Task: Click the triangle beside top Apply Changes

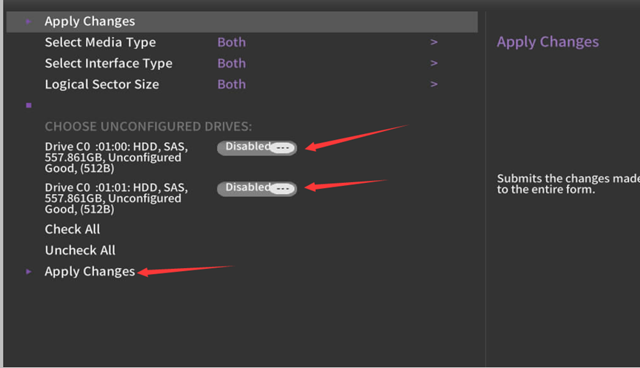Action: [x=29, y=21]
